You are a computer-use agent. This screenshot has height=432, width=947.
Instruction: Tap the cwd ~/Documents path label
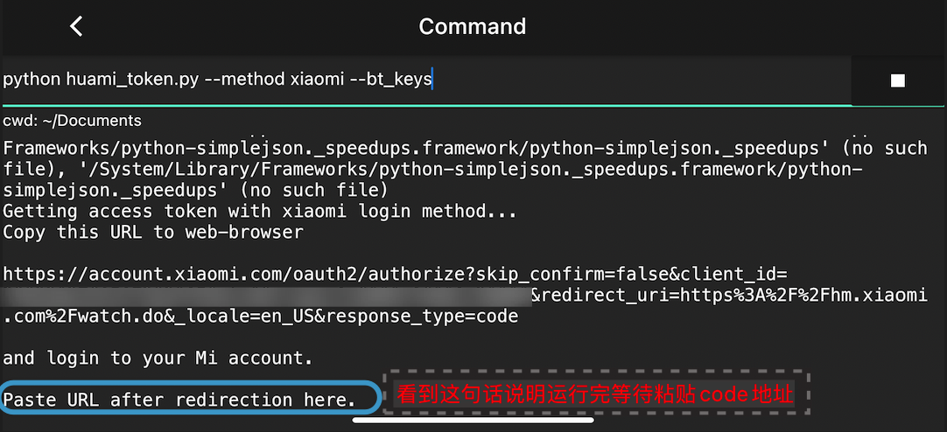pos(72,121)
